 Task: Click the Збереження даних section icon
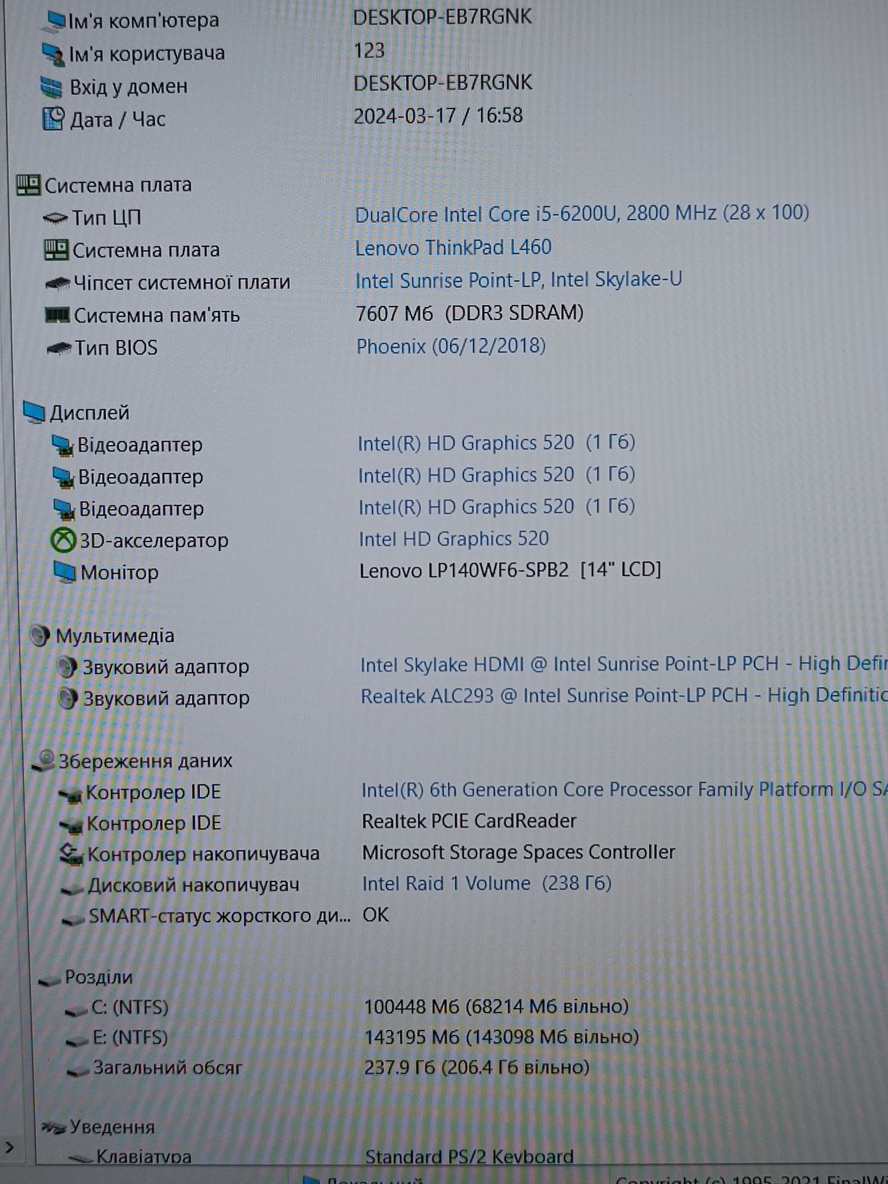[x=43, y=761]
